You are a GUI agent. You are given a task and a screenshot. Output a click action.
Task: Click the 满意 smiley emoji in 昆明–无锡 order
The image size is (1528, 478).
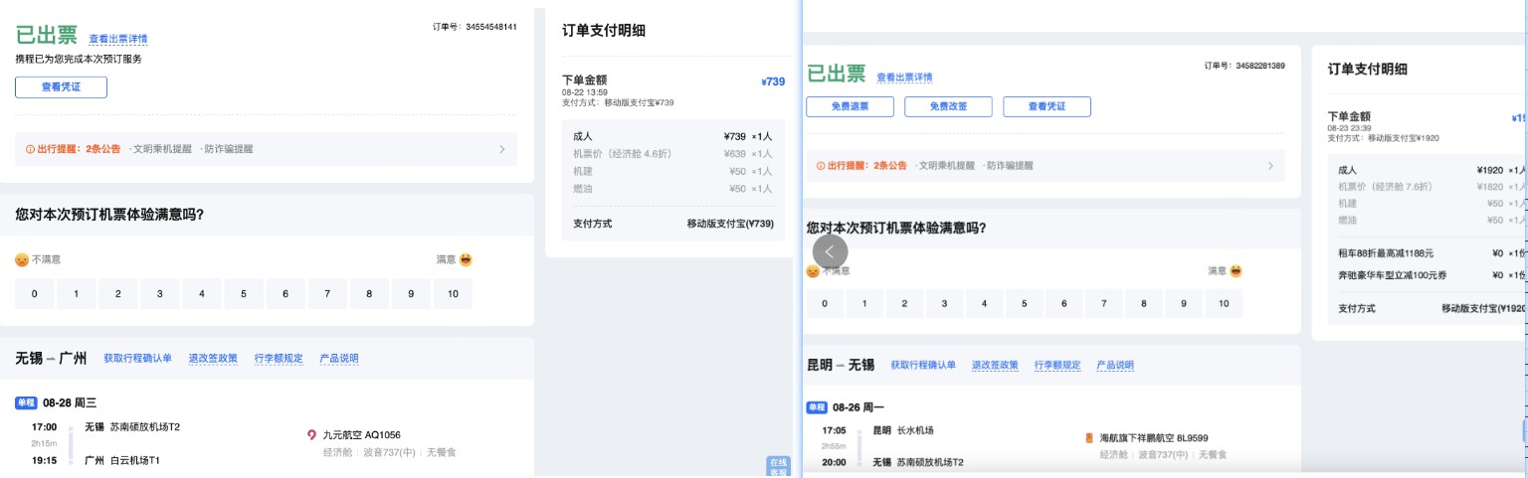click(1237, 270)
